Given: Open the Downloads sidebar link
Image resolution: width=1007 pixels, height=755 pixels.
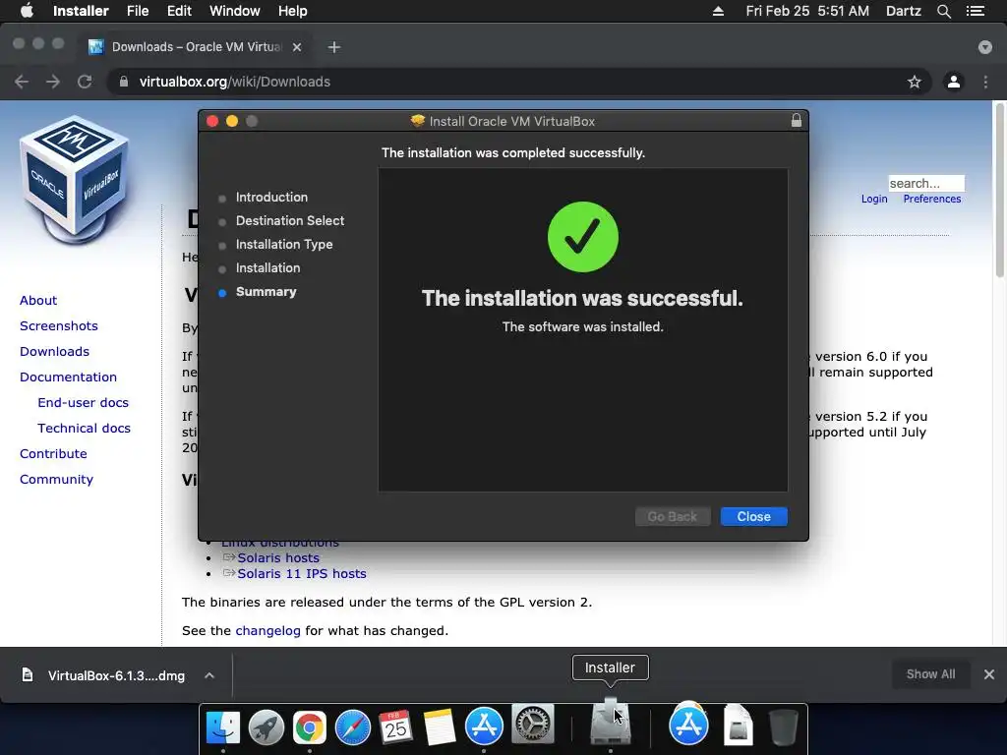Looking at the screenshot, I should pyautogui.click(x=55, y=352).
